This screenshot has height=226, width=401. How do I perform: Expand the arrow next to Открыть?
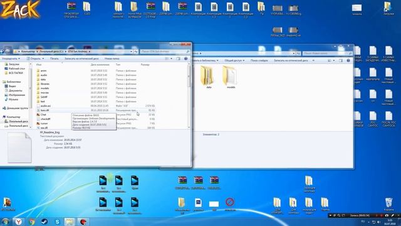(x=43, y=58)
